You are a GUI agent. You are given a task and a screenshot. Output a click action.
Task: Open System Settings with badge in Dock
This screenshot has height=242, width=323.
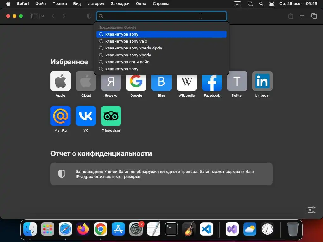pyautogui.click(x=136, y=229)
